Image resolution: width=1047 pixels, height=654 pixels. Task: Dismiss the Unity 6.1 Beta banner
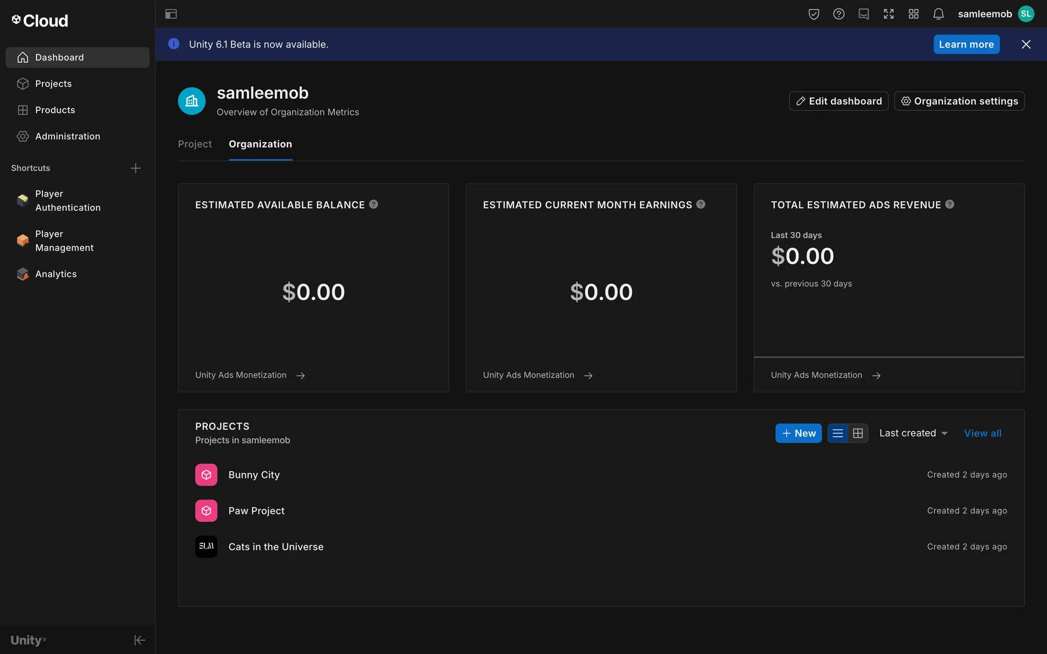[1026, 44]
